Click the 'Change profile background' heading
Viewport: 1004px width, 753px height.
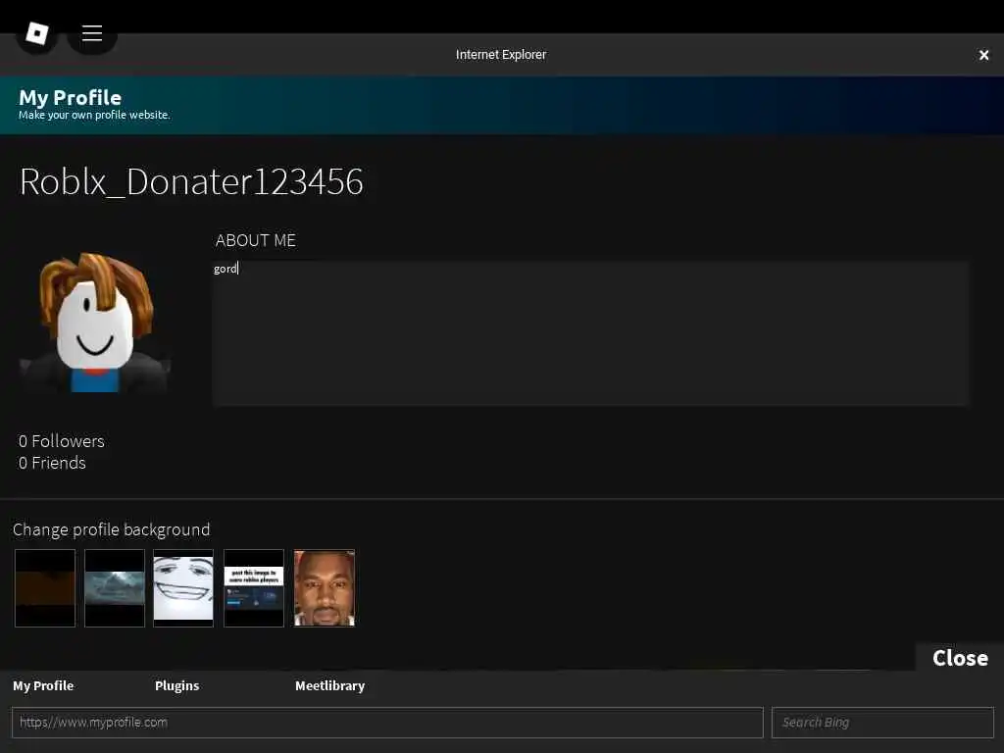(112, 529)
